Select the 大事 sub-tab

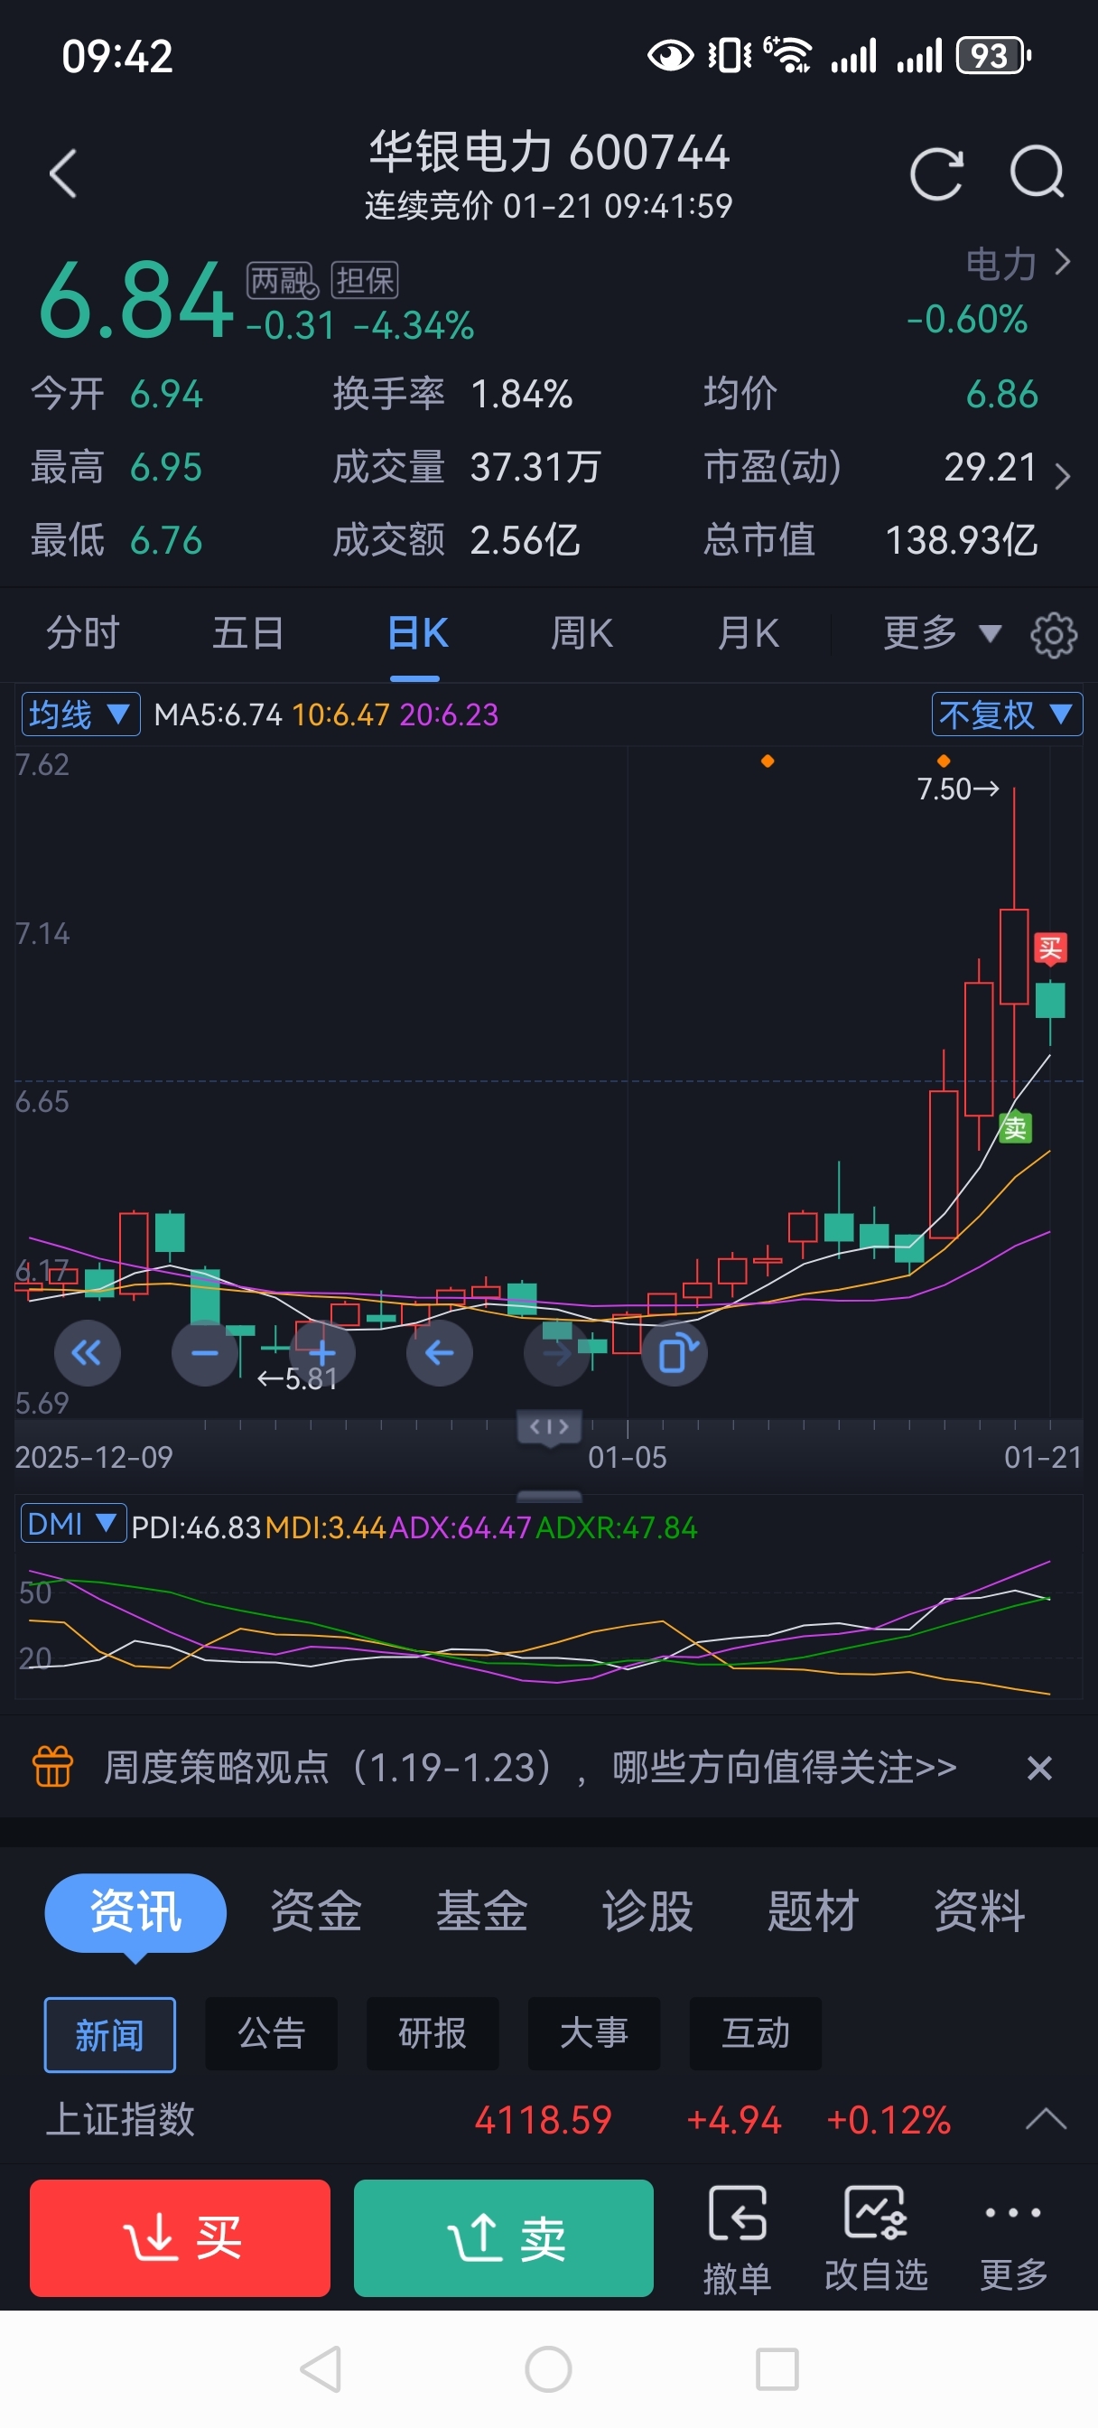[594, 2034]
